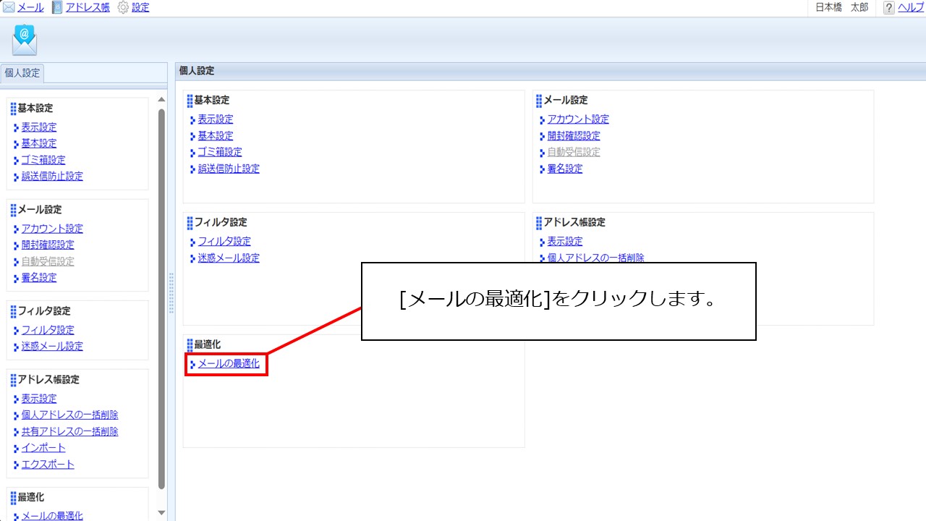Image resolution: width=926 pixels, height=521 pixels.
Task: Open the メール menu in top bar
Action: [x=30, y=7]
